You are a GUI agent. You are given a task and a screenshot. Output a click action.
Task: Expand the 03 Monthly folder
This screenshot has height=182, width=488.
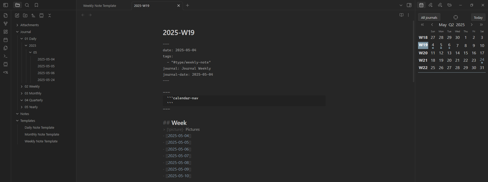(33, 93)
